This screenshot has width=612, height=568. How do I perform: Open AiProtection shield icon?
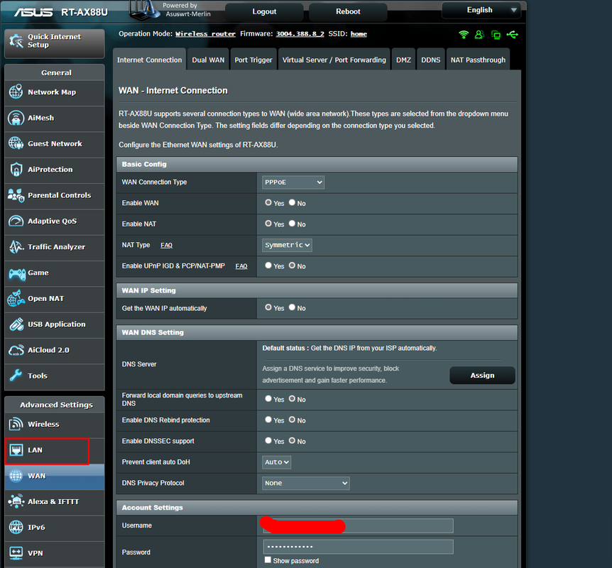point(16,170)
